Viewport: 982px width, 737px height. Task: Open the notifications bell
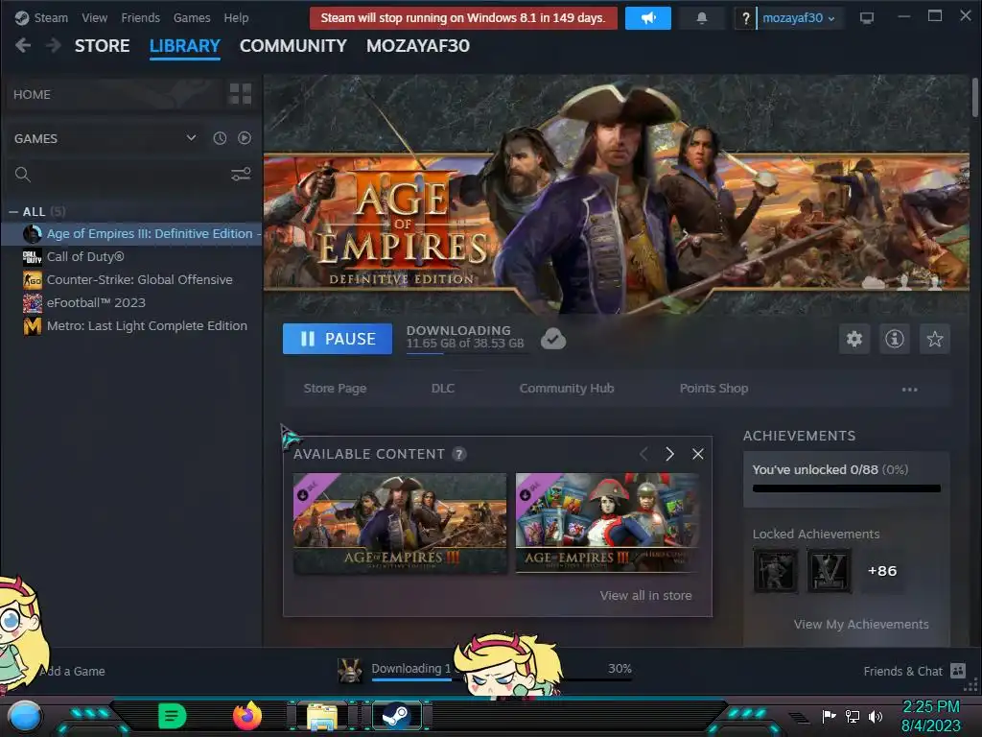(x=701, y=18)
